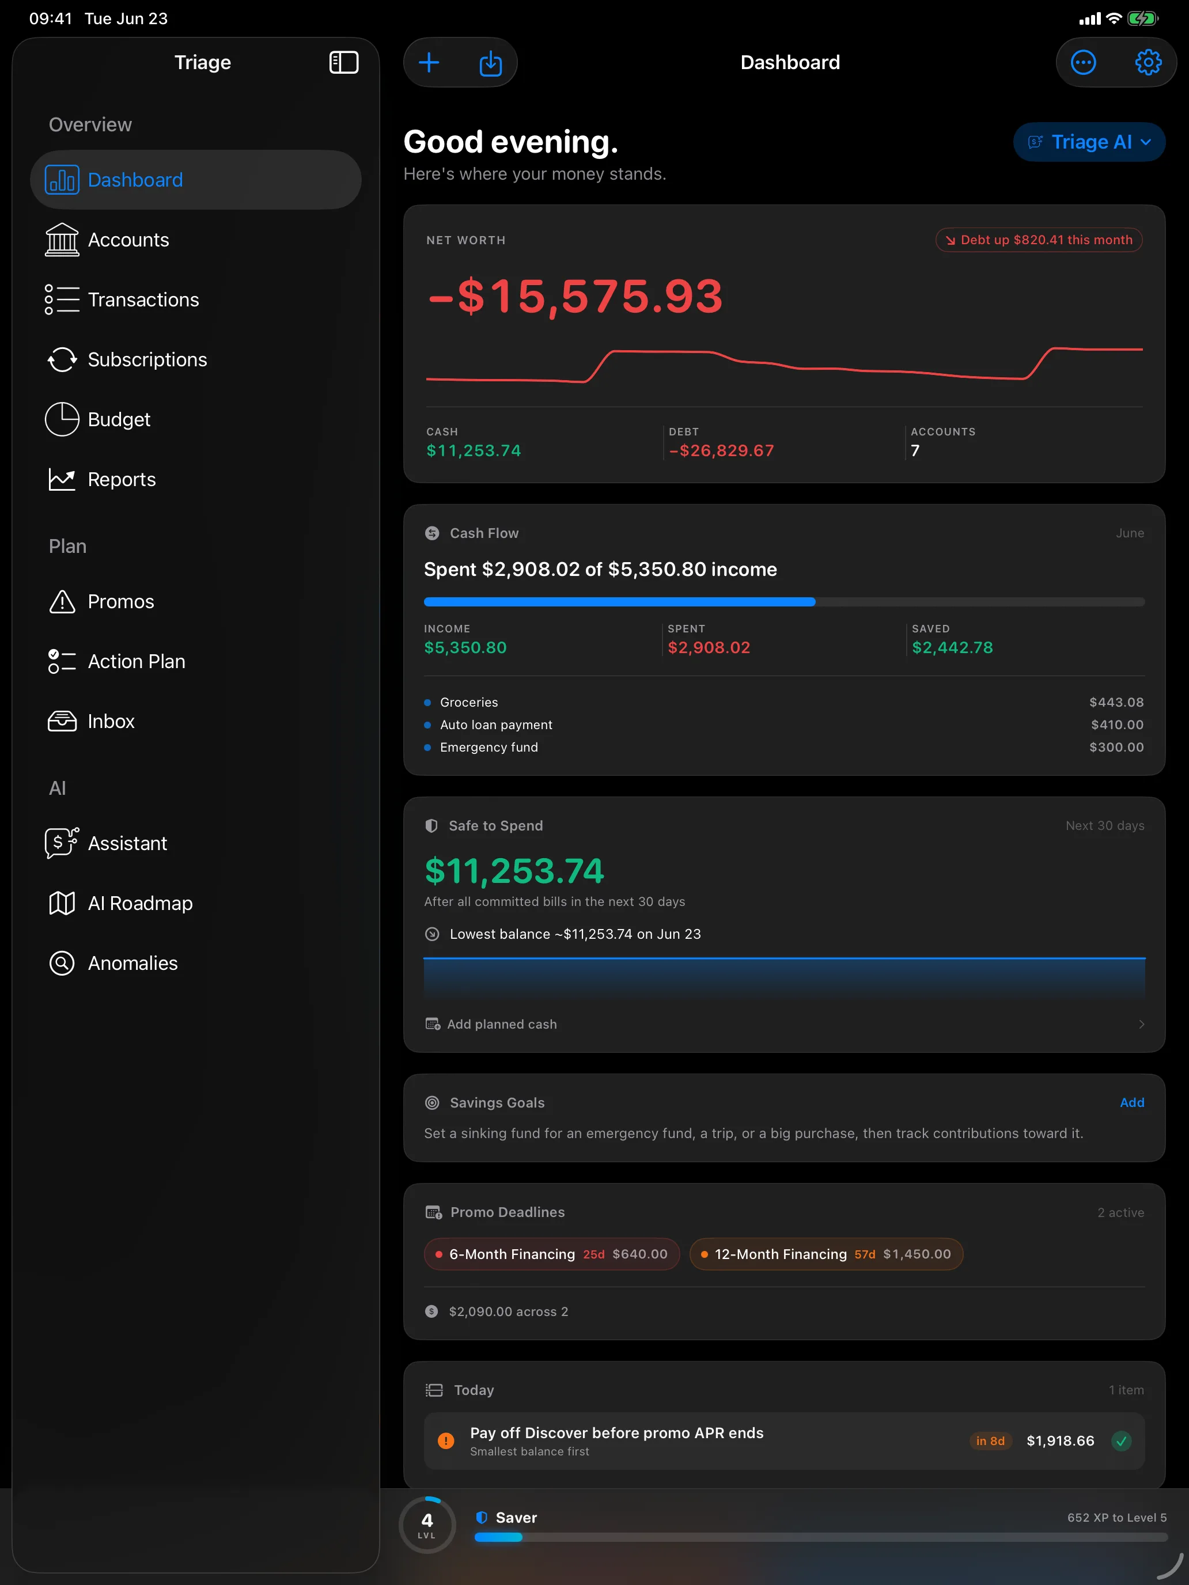Mark Discover payoff task as complete
Screen dimensions: 1189x1585
(x=1121, y=1440)
